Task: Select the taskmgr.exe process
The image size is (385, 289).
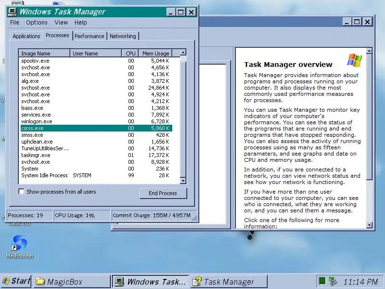Action: 96,155
